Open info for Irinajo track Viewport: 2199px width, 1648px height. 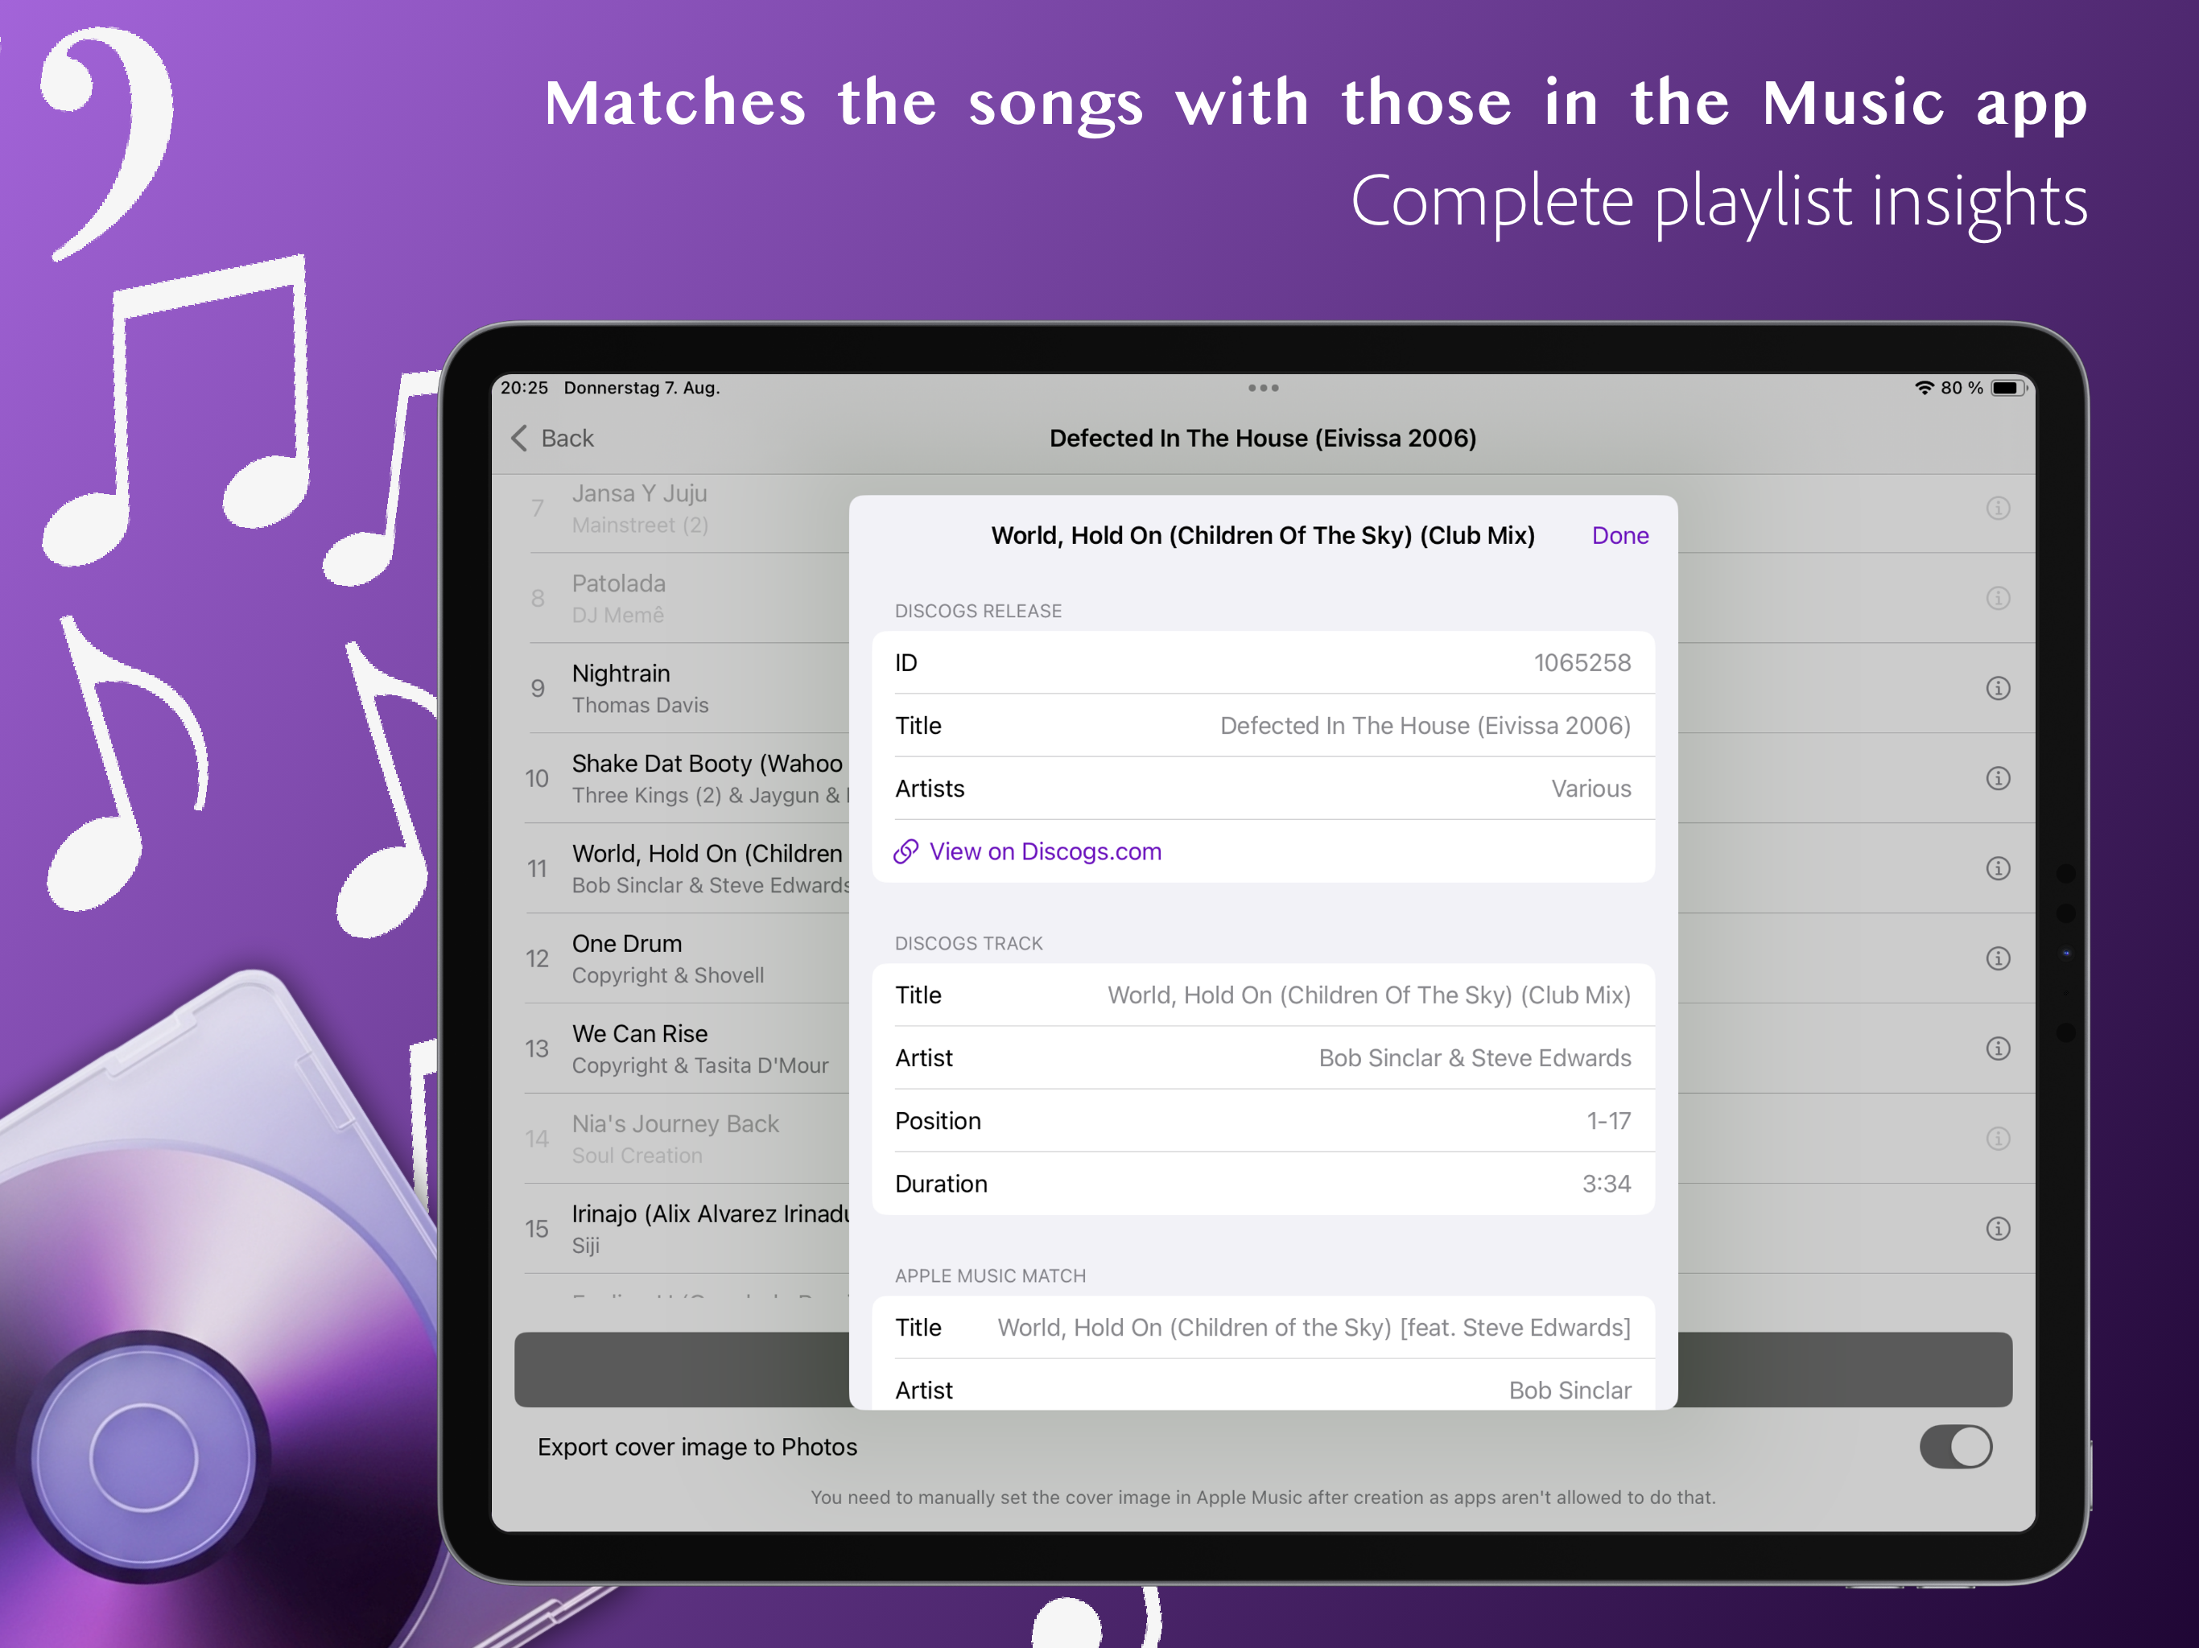[x=1999, y=1229]
